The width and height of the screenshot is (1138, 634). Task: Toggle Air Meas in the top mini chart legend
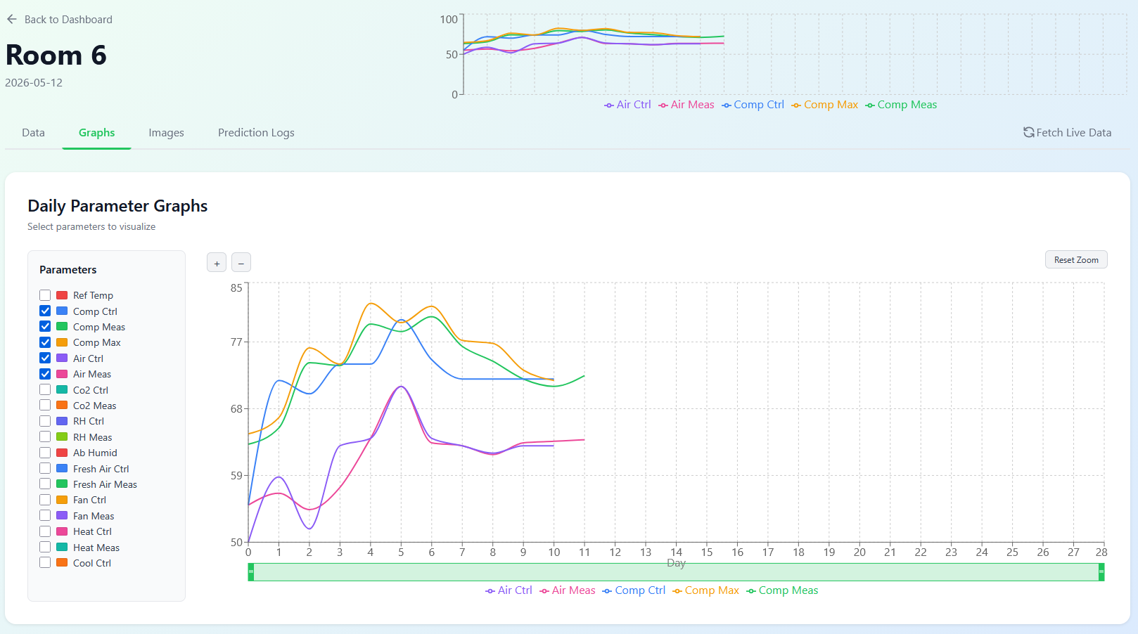tap(686, 105)
